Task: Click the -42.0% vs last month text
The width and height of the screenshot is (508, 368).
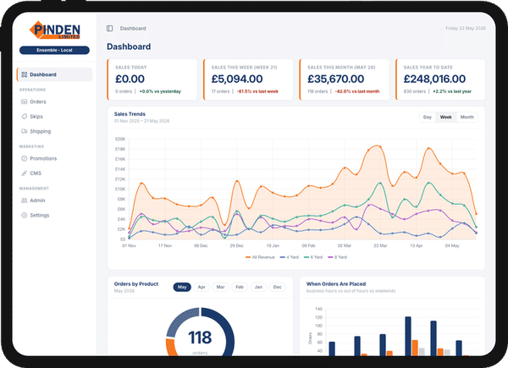Action: tap(357, 91)
